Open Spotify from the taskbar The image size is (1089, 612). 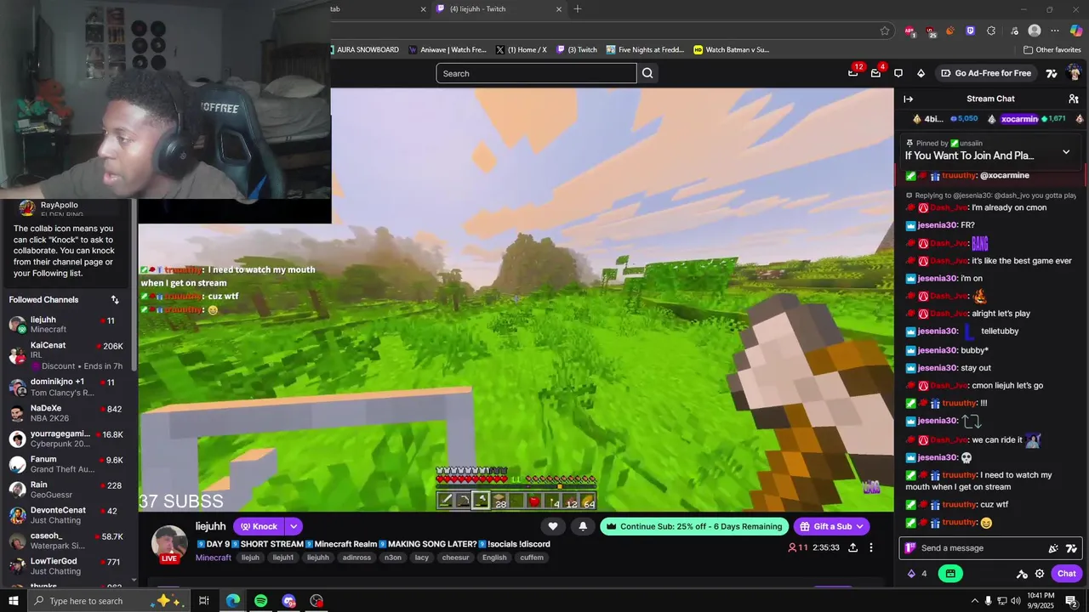point(260,601)
